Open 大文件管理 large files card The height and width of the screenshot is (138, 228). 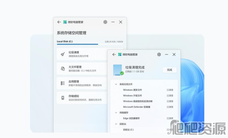click(x=82, y=69)
